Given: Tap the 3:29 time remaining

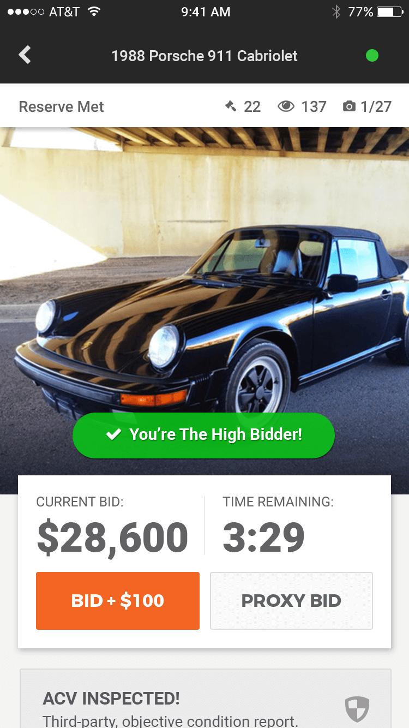Looking at the screenshot, I should pyautogui.click(x=263, y=538).
